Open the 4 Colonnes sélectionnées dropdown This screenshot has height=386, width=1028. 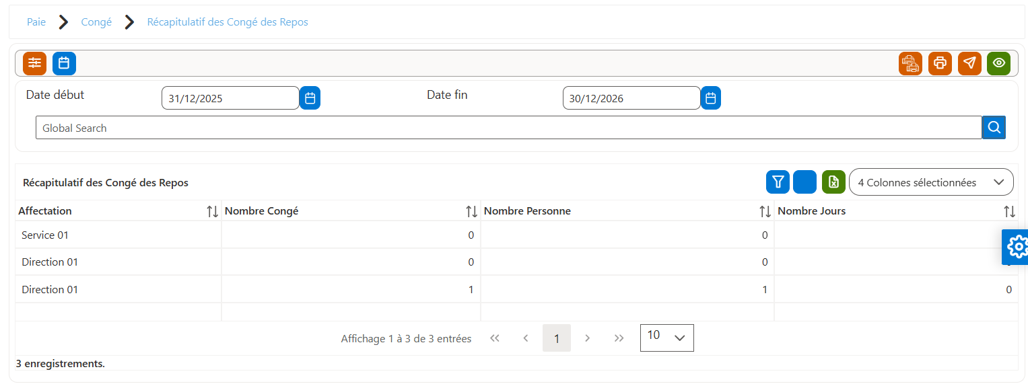pos(932,182)
